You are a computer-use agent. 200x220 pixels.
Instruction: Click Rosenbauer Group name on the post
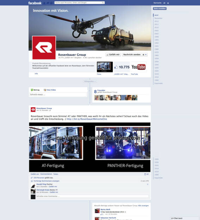(44, 108)
